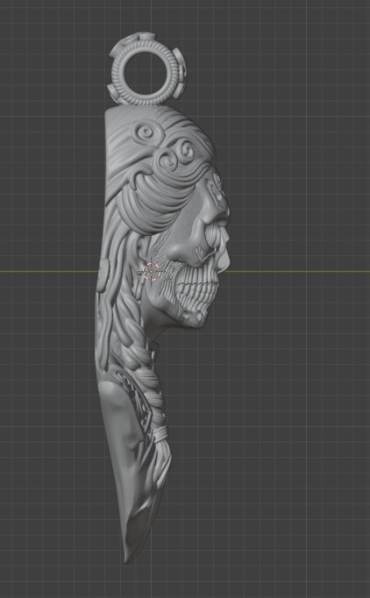370x598 pixels.
Task: Click the chin of the skull
Action: pos(195,317)
